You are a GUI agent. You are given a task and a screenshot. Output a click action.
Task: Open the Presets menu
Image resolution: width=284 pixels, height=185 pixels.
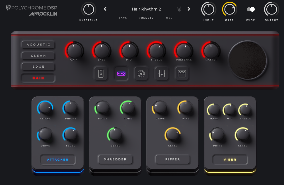pyautogui.click(x=146, y=18)
